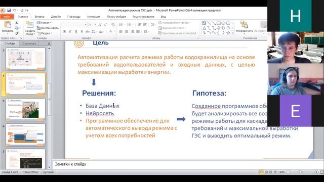Viewport: 324px width, 182px height.
Task: Click the zoom out minus button
Action: pos(289,172)
